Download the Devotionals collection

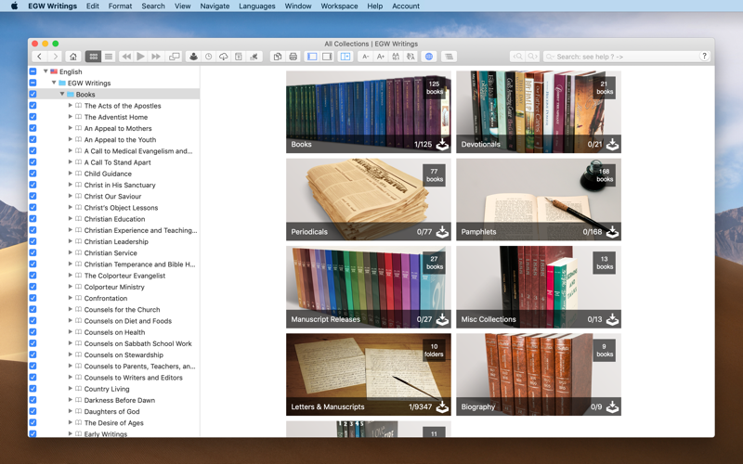click(612, 145)
